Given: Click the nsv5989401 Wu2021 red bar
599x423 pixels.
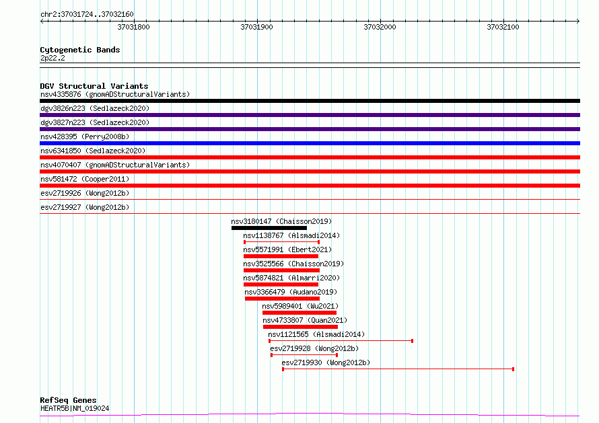Looking at the screenshot, I should [299, 313].
